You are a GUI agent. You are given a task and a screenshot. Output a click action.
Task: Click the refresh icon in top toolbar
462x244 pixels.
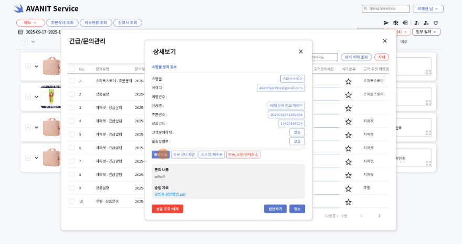click(x=436, y=23)
